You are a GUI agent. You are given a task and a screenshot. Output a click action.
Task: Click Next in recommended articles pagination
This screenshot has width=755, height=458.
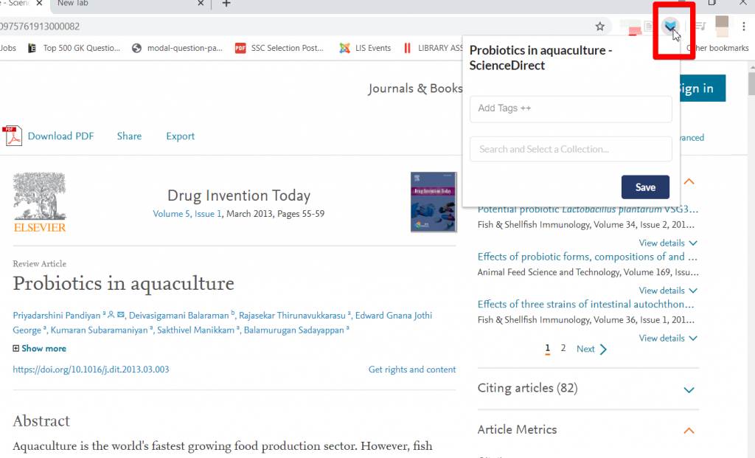point(591,349)
